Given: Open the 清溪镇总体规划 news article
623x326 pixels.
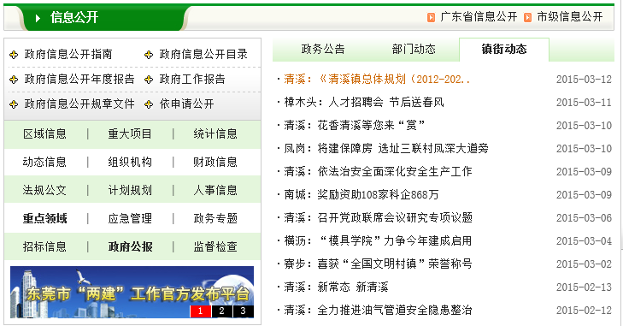Looking at the screenshot, I should (377, 80).
